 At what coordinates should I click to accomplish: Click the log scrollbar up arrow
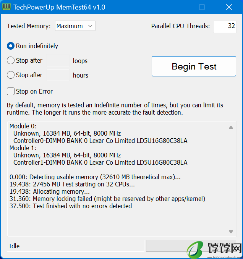click(231, 127)
